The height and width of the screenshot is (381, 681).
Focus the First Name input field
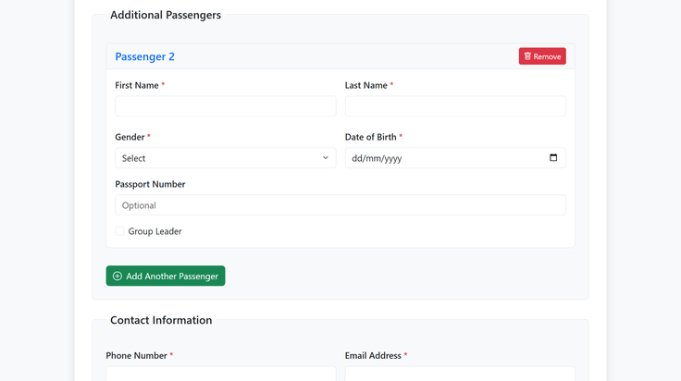pyautogui.click(x=226, y=105)
